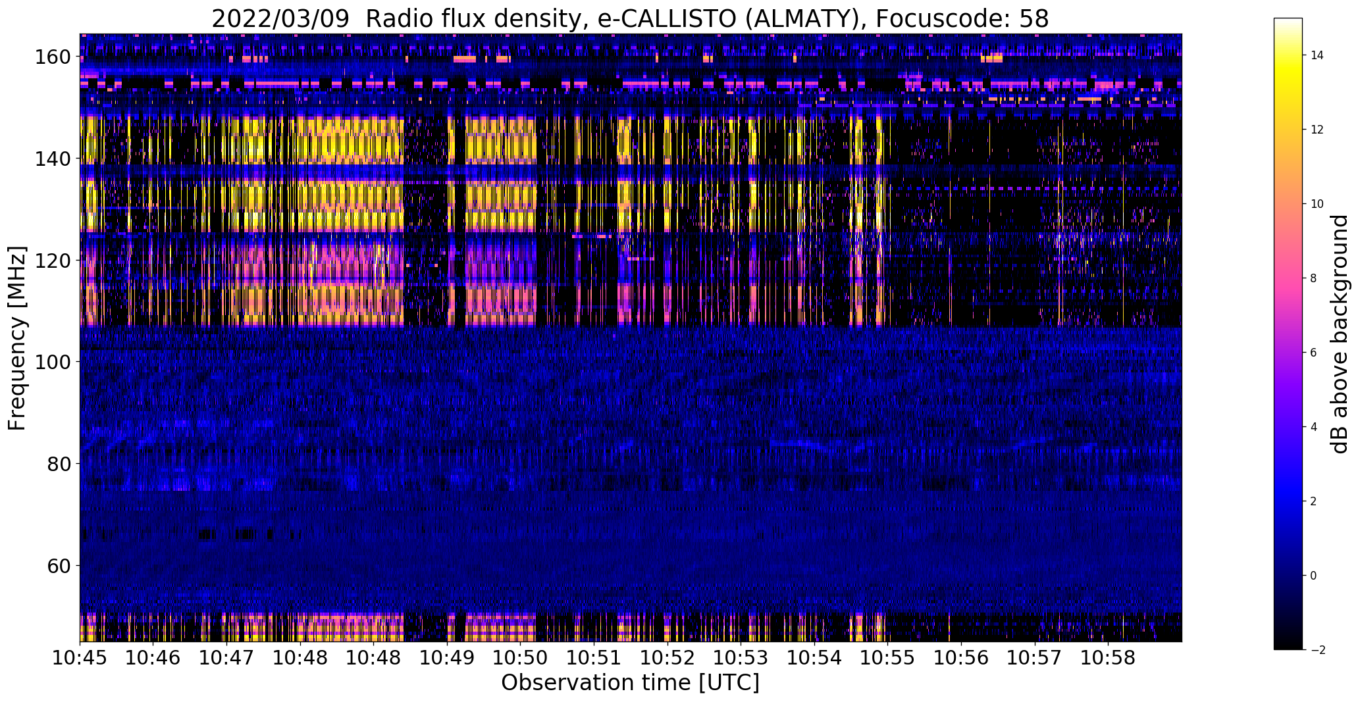Click the "Observation time [UTC]" x-axis label
The height and width of the screenshot is (702, 1360).
pos(630,683)
